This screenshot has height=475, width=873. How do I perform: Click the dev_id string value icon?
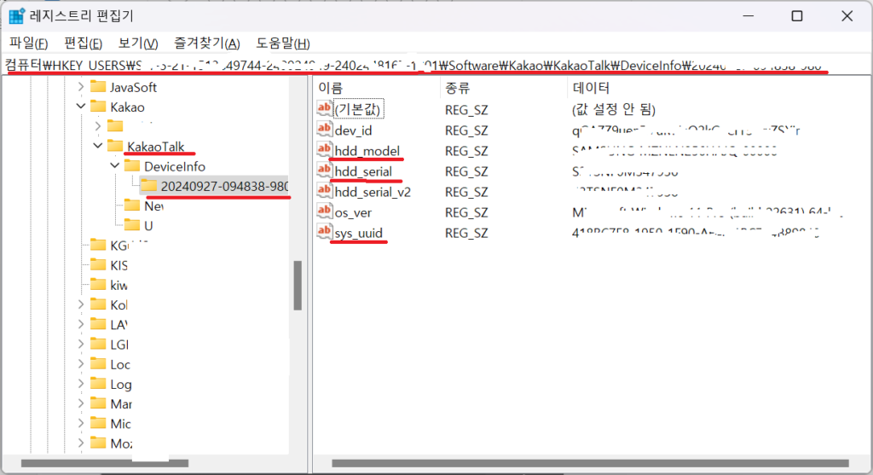pyautogui.click(x=325, y=129)
